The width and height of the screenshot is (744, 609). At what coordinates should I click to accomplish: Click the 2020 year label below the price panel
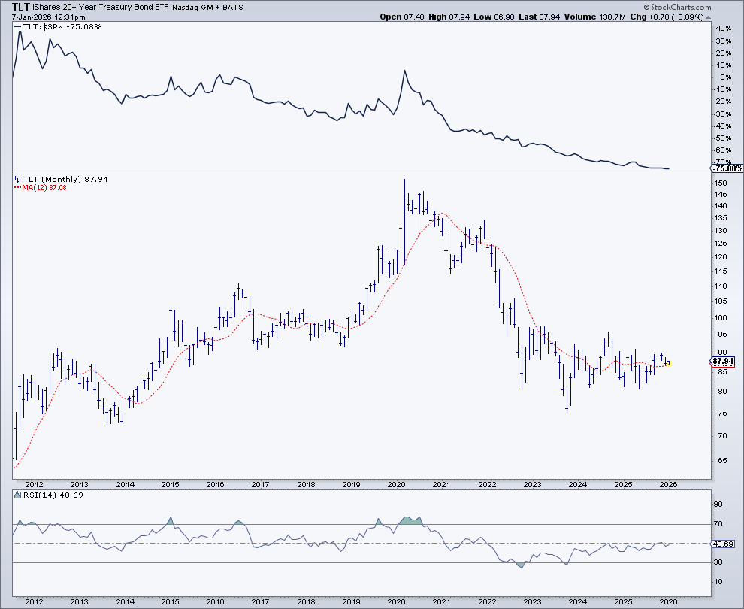coord(397,485)
